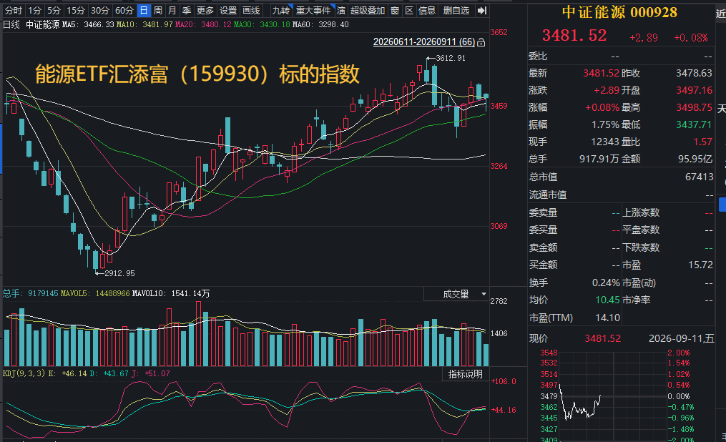Screen dimensions: 726x442
Task: Toggle the lock icon beside date range
Action: [x=481, y=43]
